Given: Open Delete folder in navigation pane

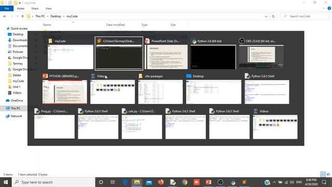Looking at the screenshot, I should pos(15,75).
